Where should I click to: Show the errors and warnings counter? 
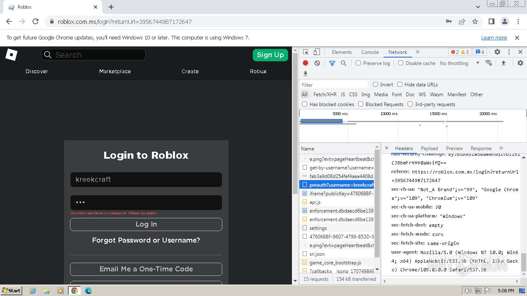[x=460, y=52]
